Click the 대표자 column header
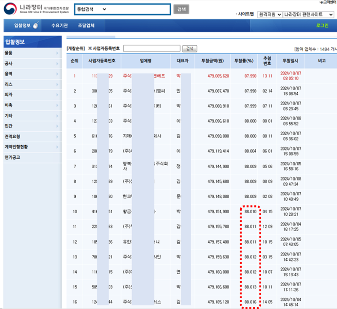The image size is (337, 309). tap(183, 61)
